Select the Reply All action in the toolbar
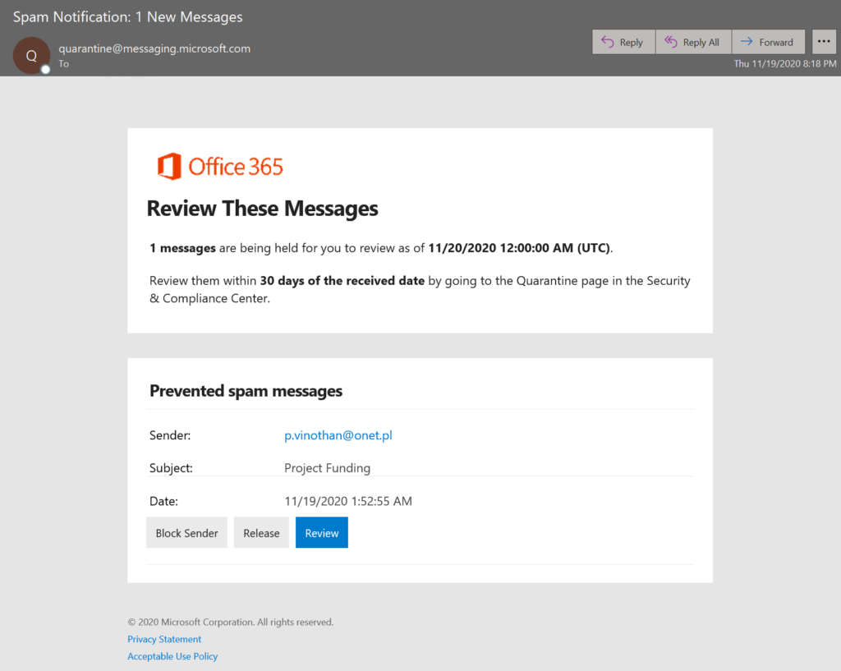Image resolution: width=841 pixels, height=671 pixels. point(693,41)
